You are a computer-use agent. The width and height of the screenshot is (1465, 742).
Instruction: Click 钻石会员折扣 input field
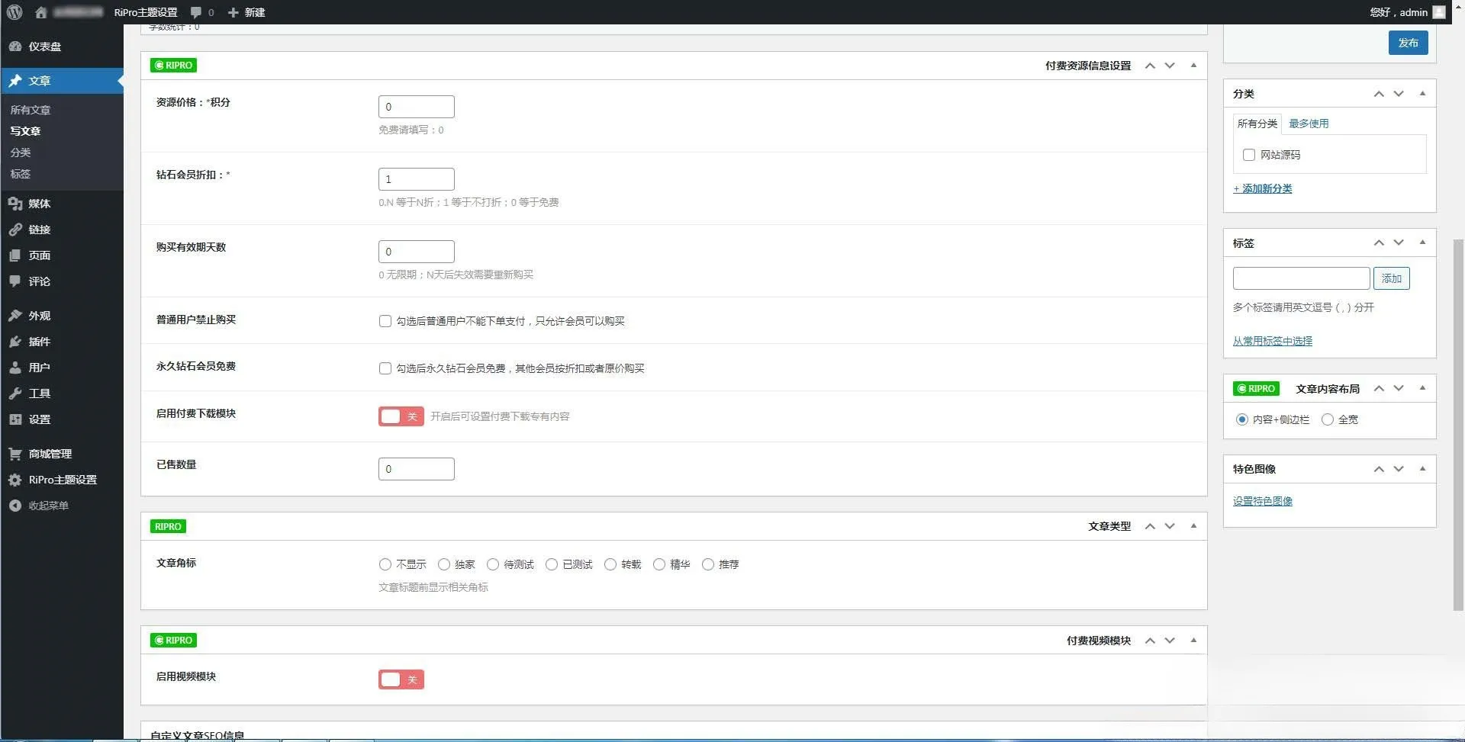tap(417, 179)
